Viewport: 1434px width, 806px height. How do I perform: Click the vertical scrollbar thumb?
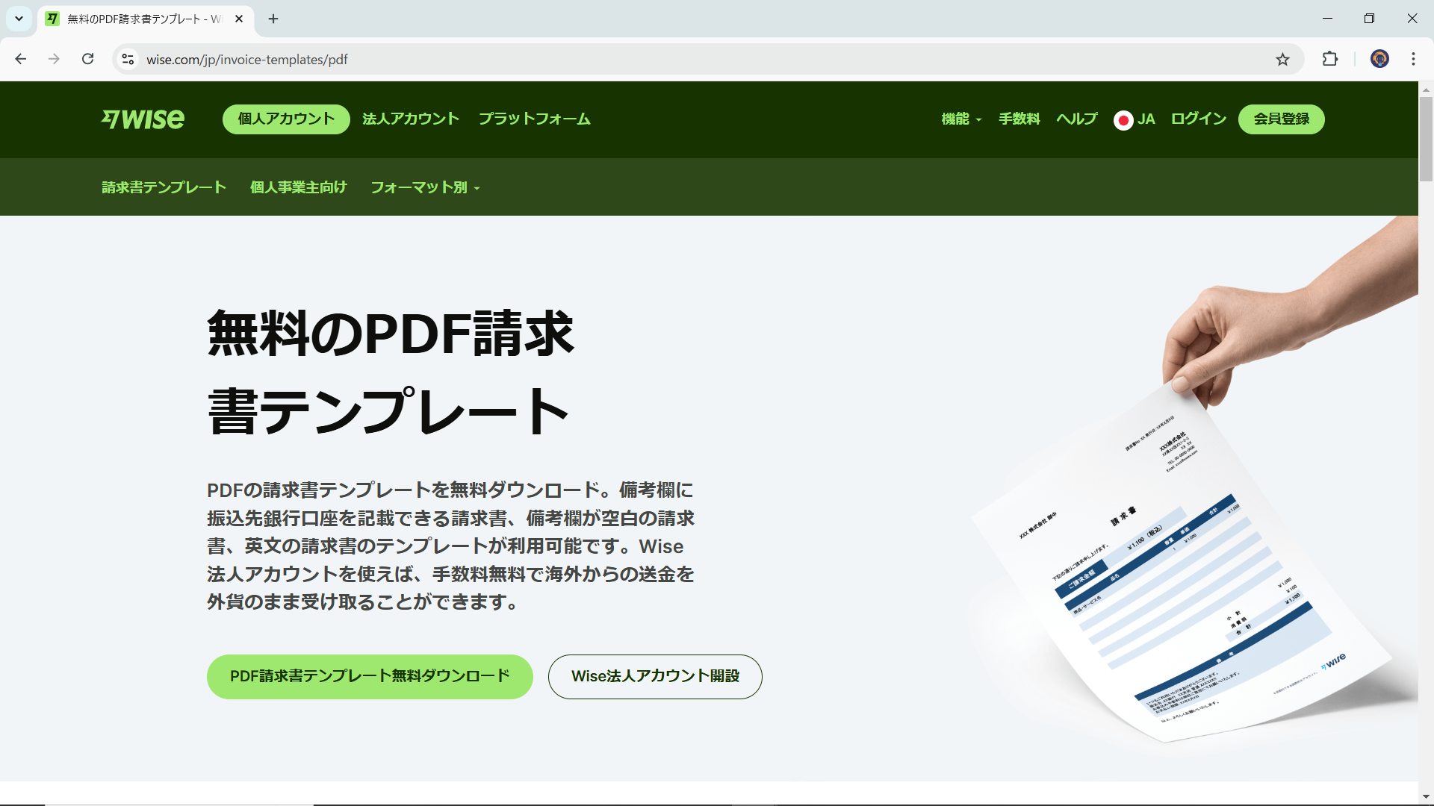pos(1426,139)
